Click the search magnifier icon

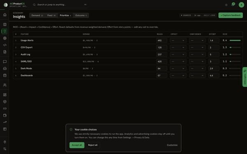[x=34, y=5]
